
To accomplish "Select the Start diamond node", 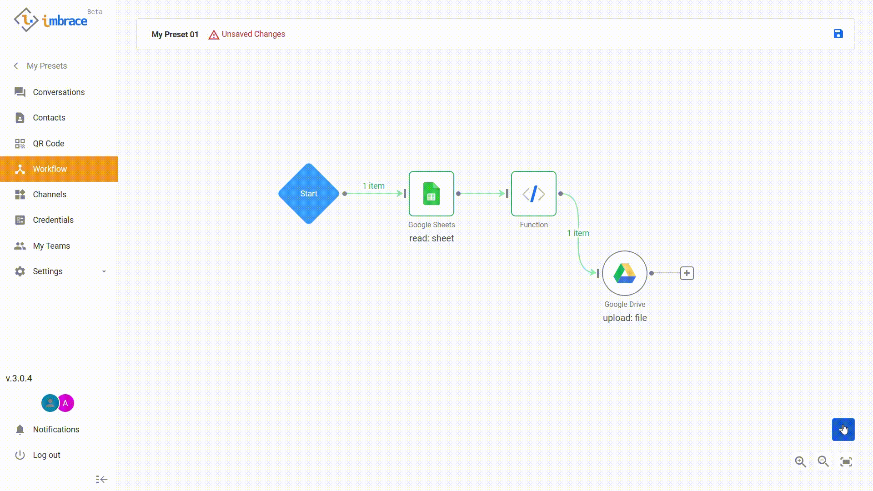I will tap(309, 194).
